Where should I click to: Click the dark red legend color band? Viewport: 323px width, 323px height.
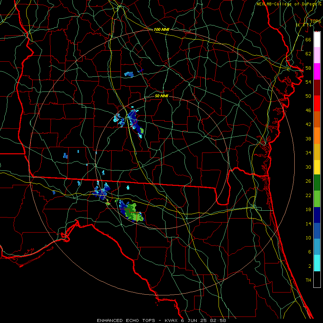click(317, 87)
